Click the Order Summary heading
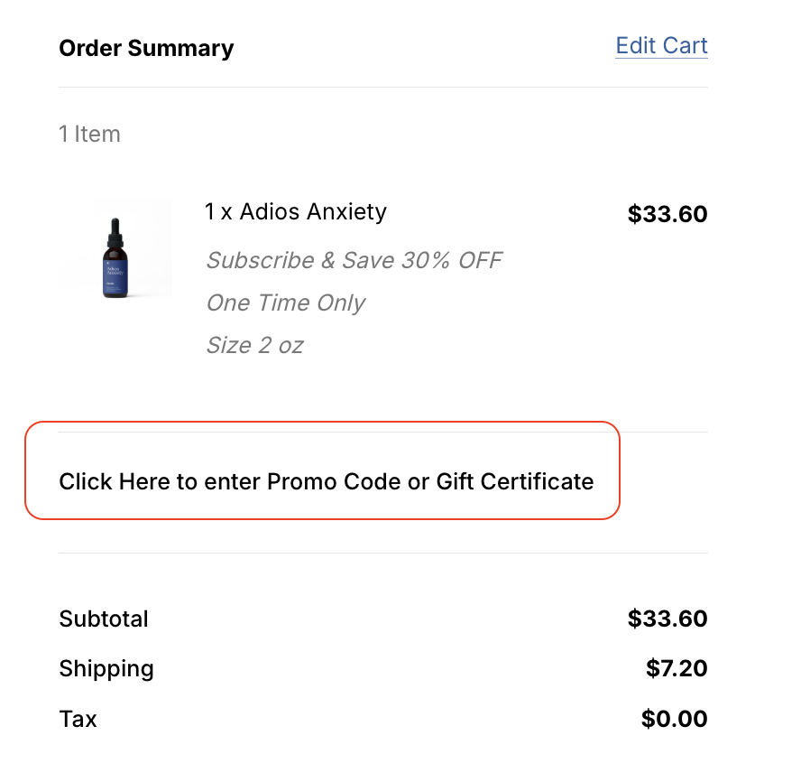The width and height of the screenshot is (801, 782). pyautogui.click(x=146, y=48)
